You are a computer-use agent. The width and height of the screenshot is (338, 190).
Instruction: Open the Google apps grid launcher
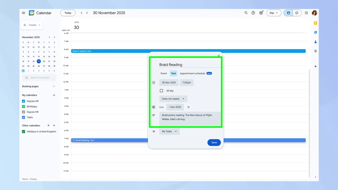pyautogui.click(x=306, y=13)
